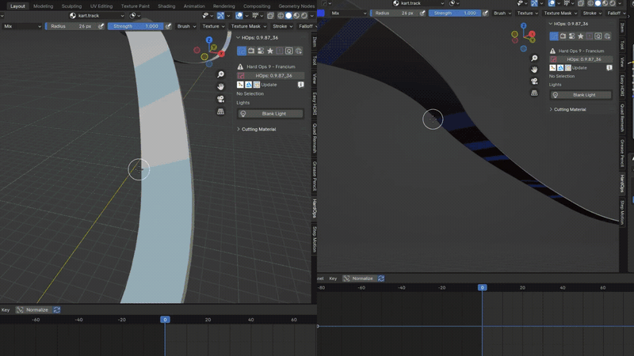Screen dimensions: 634x356
Task: Click Blank Light button in right panel
Action: [581, 95]
